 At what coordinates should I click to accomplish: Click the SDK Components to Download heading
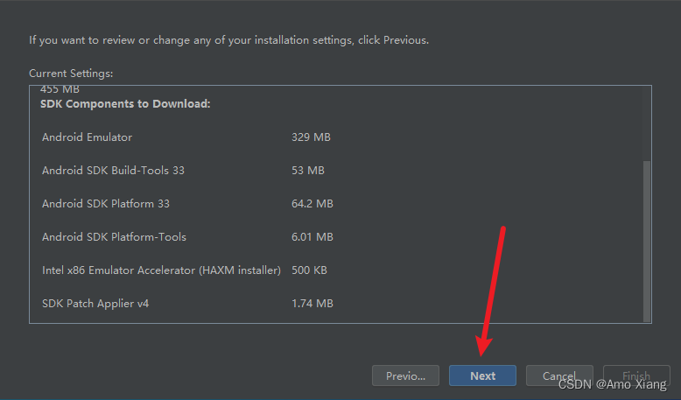(x=125, y=104)
